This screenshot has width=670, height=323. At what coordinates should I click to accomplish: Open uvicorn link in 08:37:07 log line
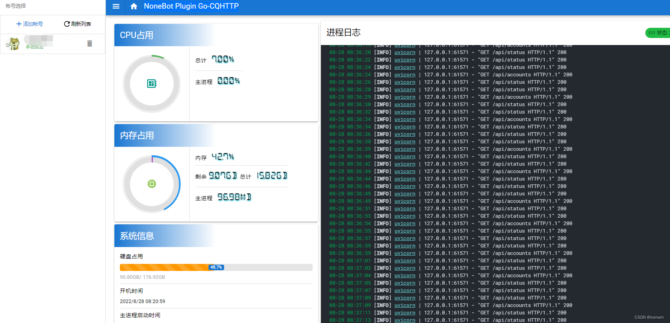point(405,291)
